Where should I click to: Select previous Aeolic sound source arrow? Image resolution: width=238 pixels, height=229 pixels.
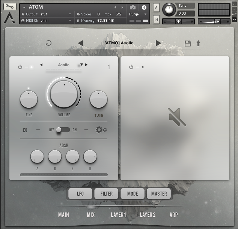pyautogui.click(x=41, y=65)
